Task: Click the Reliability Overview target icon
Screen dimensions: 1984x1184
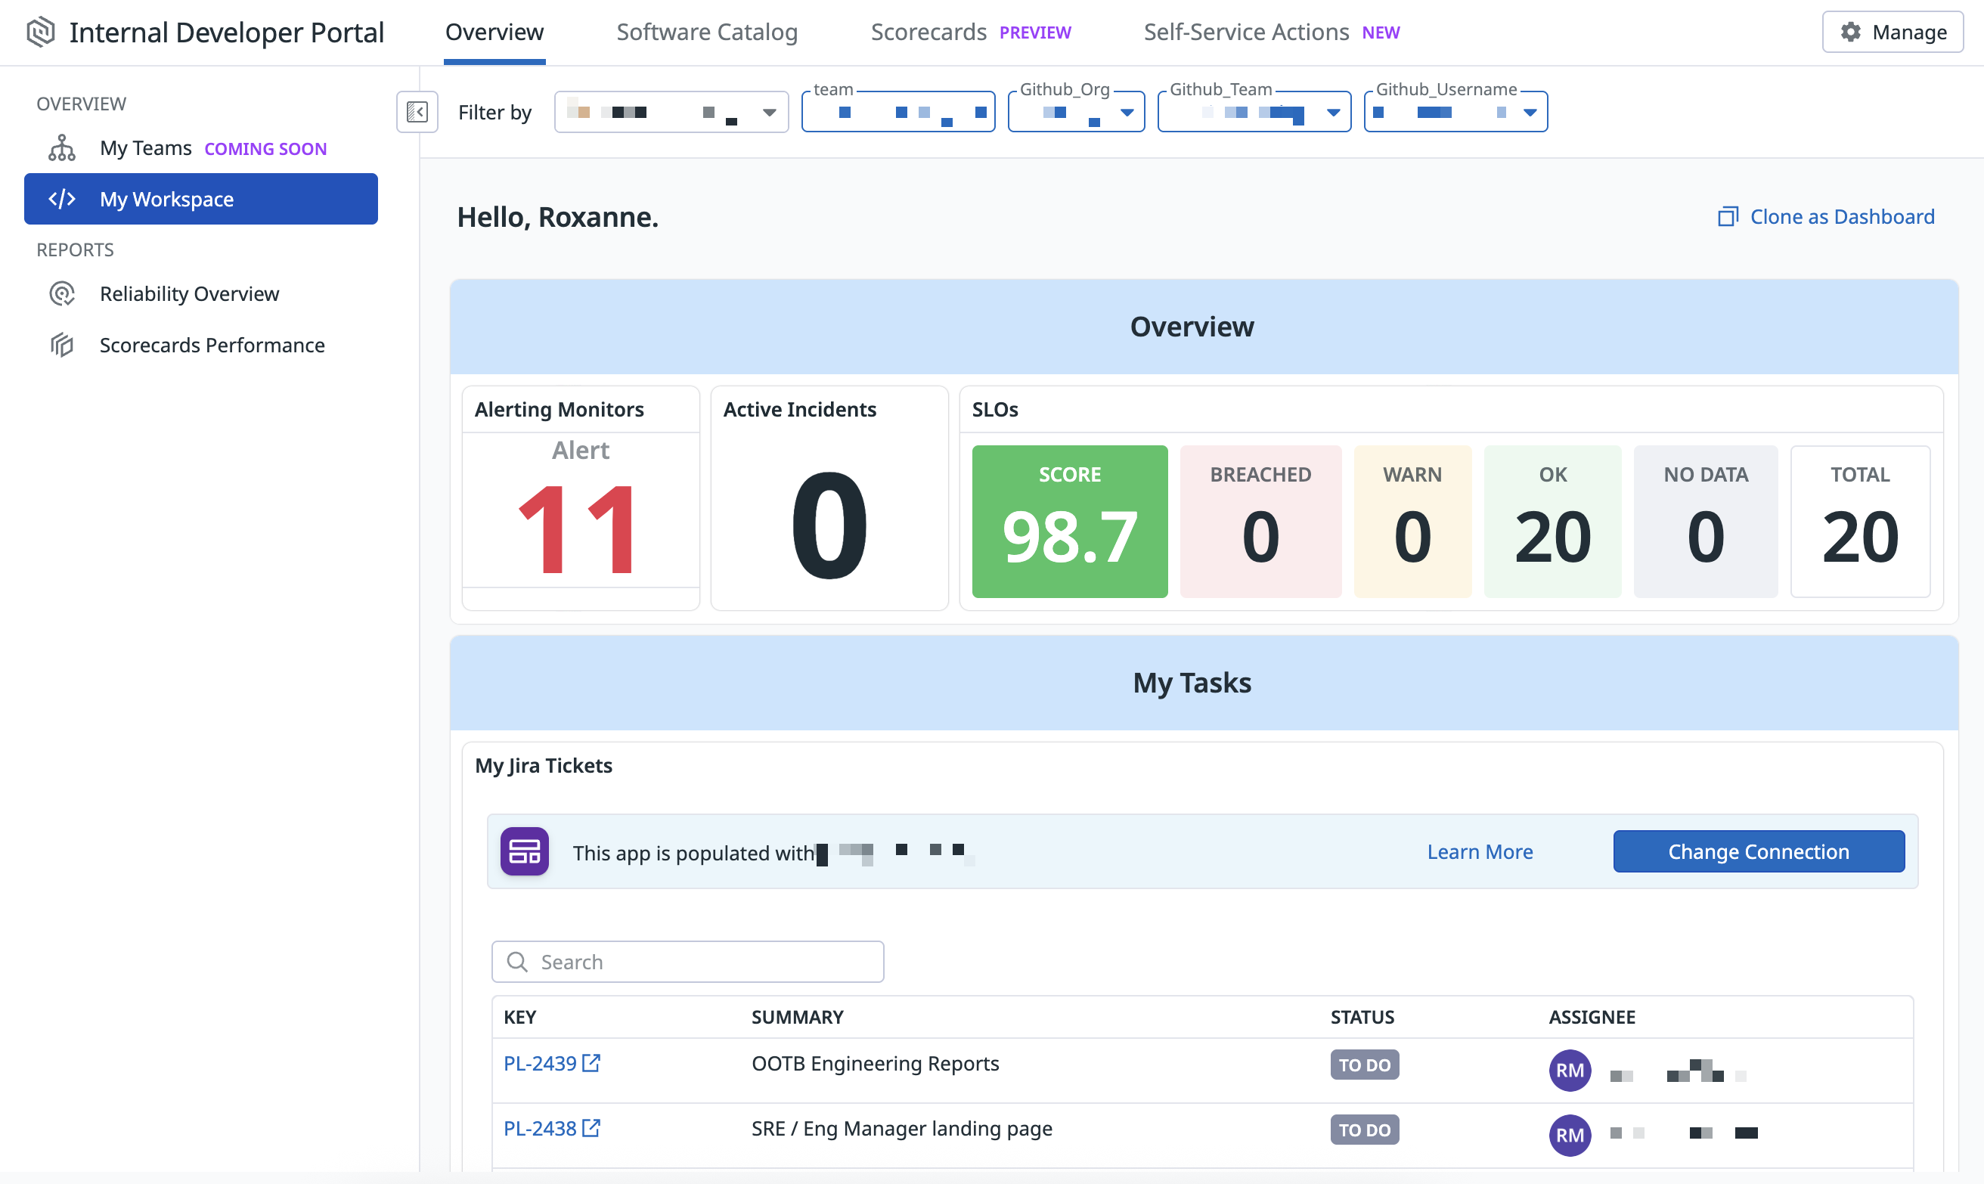Action: click(x=61, y=293)
